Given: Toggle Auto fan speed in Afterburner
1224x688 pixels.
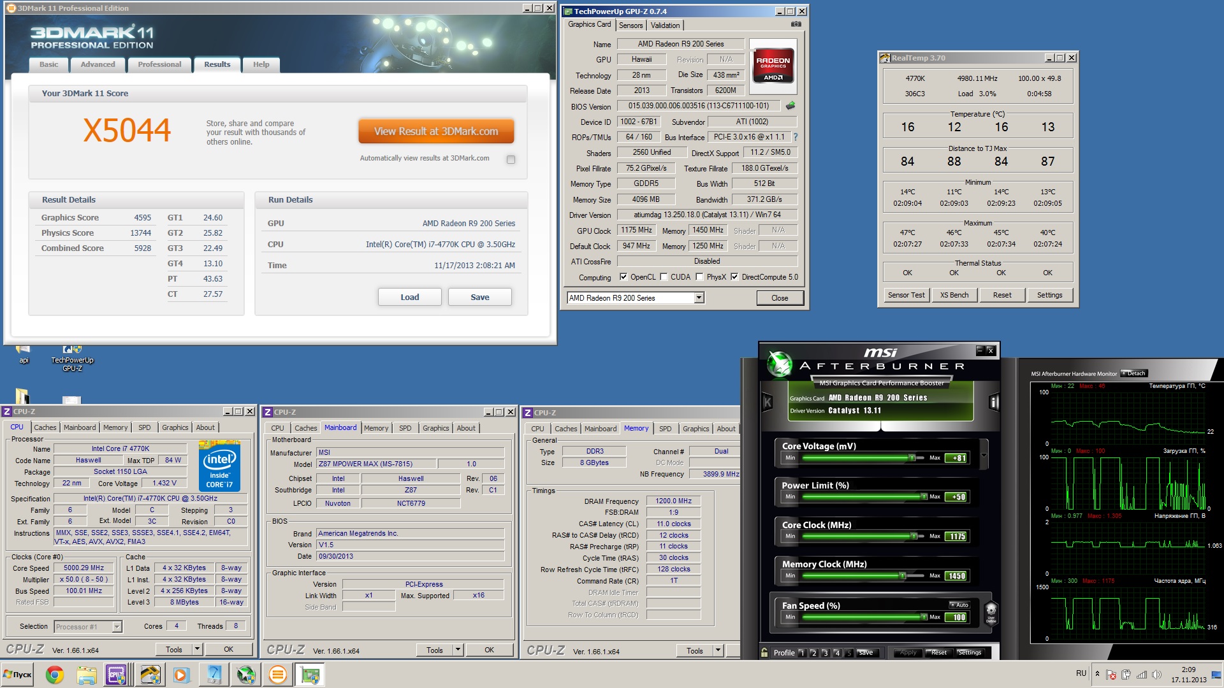Looking at the screenshot, I should click(x=959, y=605).
